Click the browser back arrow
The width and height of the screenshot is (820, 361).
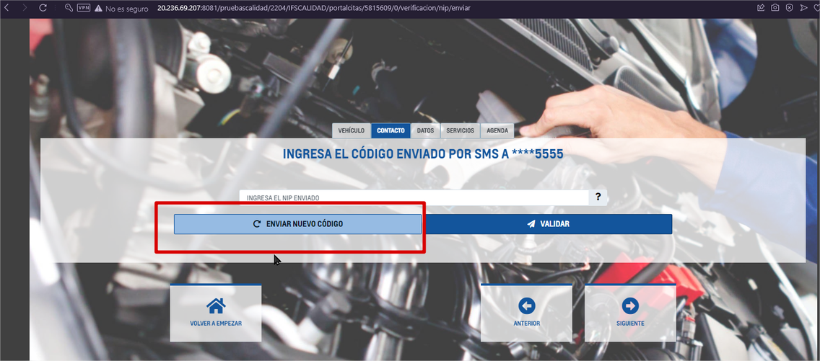click(8, 8)
